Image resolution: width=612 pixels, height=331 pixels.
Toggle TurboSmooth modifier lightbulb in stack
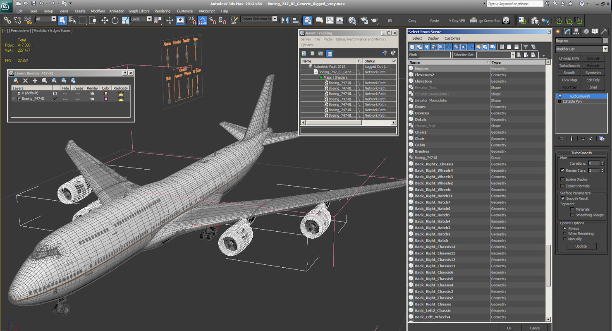[x=560, y=96]
